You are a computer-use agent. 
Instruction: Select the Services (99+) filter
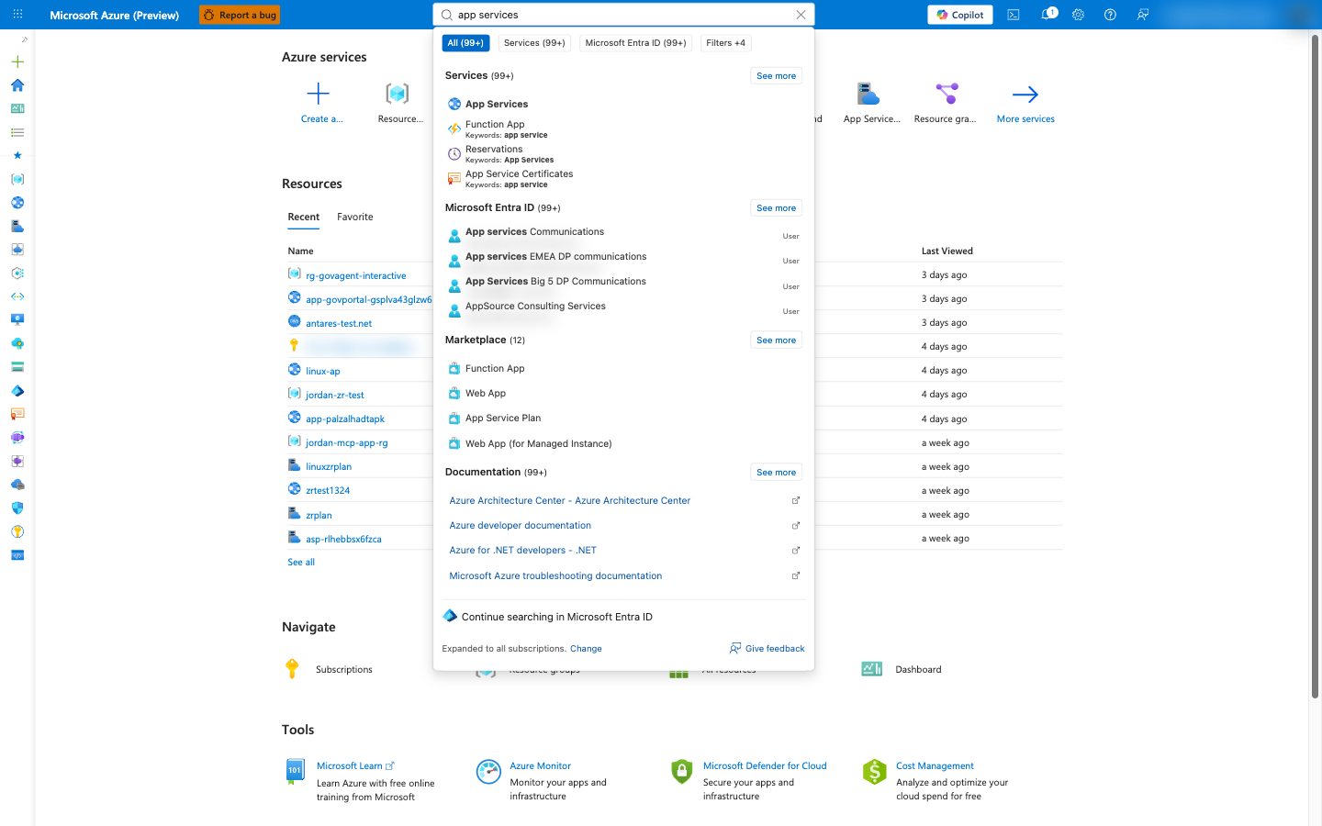click(534, 43)
